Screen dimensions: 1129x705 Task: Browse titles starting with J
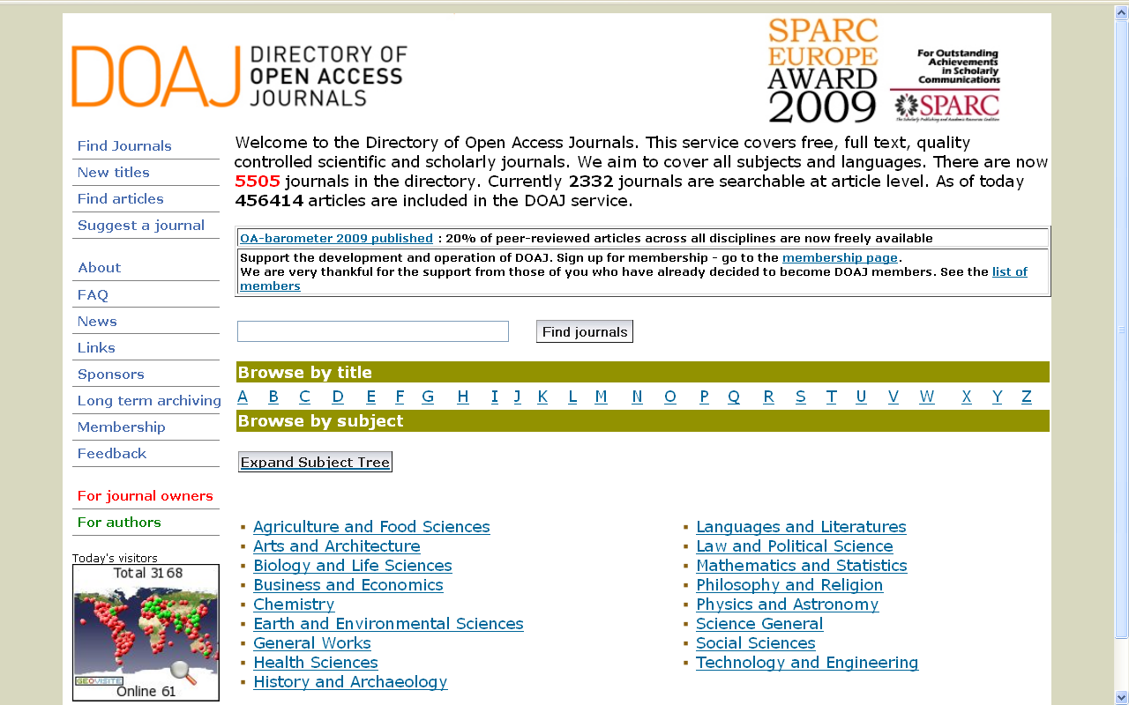pos(518,397)
